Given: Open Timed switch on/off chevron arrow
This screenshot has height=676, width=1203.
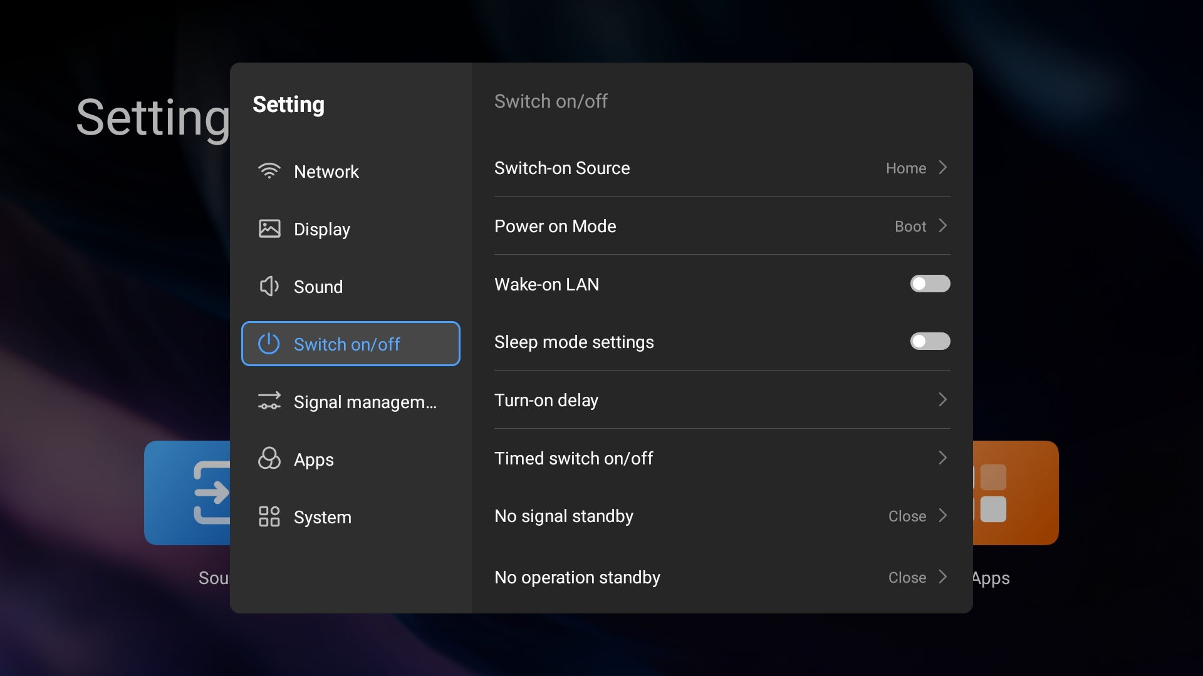Looking at the screenshot, I should 942,458.
